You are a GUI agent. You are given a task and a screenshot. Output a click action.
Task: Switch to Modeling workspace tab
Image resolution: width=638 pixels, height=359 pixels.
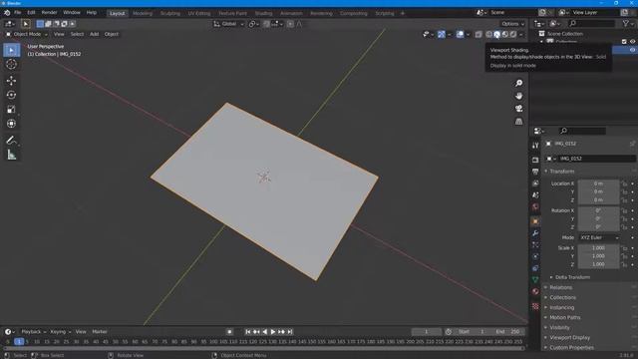click(x=143, y=13)
